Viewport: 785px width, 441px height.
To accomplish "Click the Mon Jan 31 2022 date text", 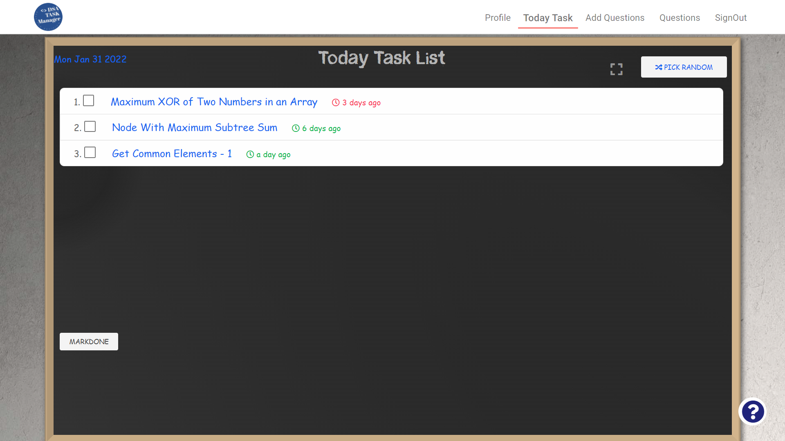I will coord(90,59).
